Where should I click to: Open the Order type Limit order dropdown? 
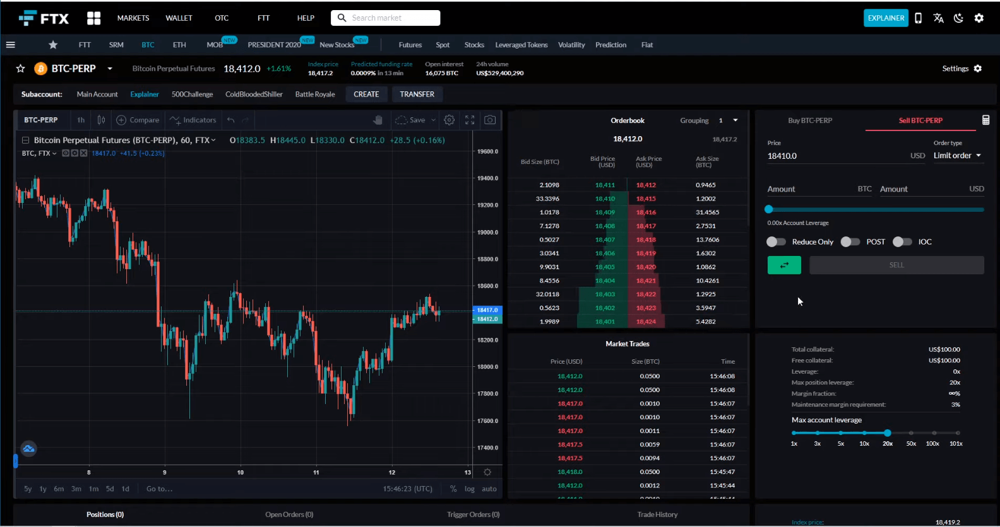point(958,156)
